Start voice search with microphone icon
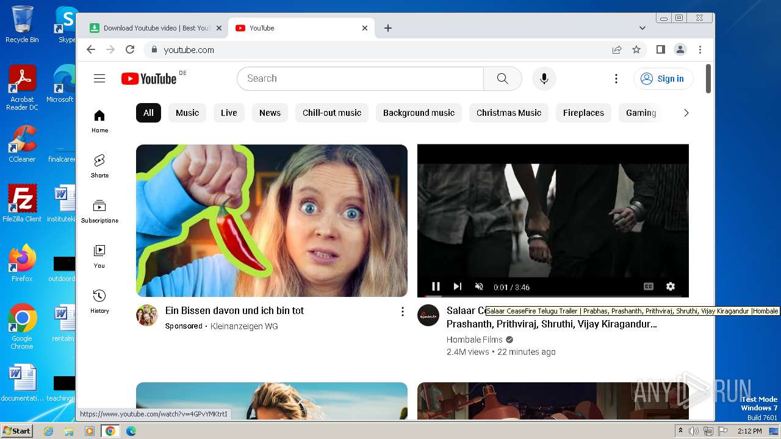781x439 pixels. (544, 78)
